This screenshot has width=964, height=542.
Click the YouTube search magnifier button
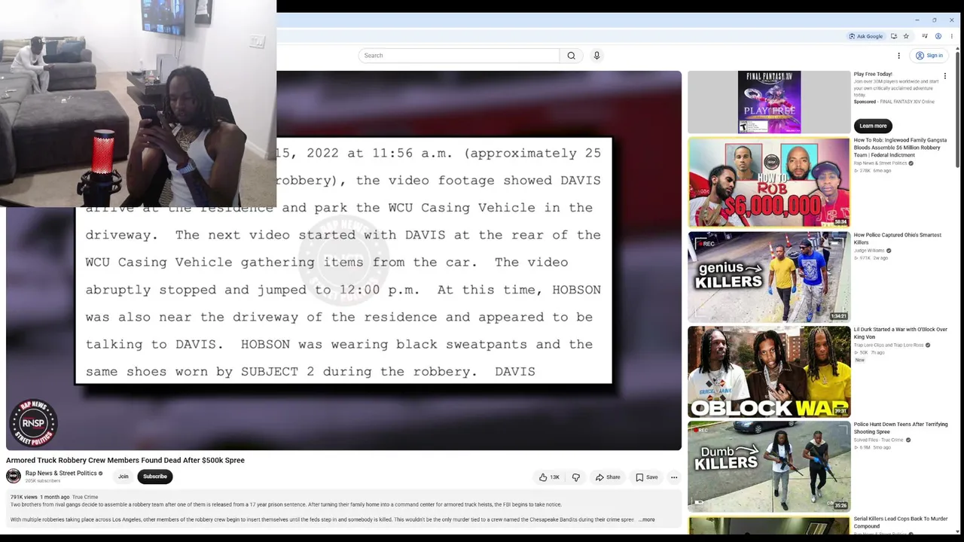pyautogui.click(x=571, y=56)
